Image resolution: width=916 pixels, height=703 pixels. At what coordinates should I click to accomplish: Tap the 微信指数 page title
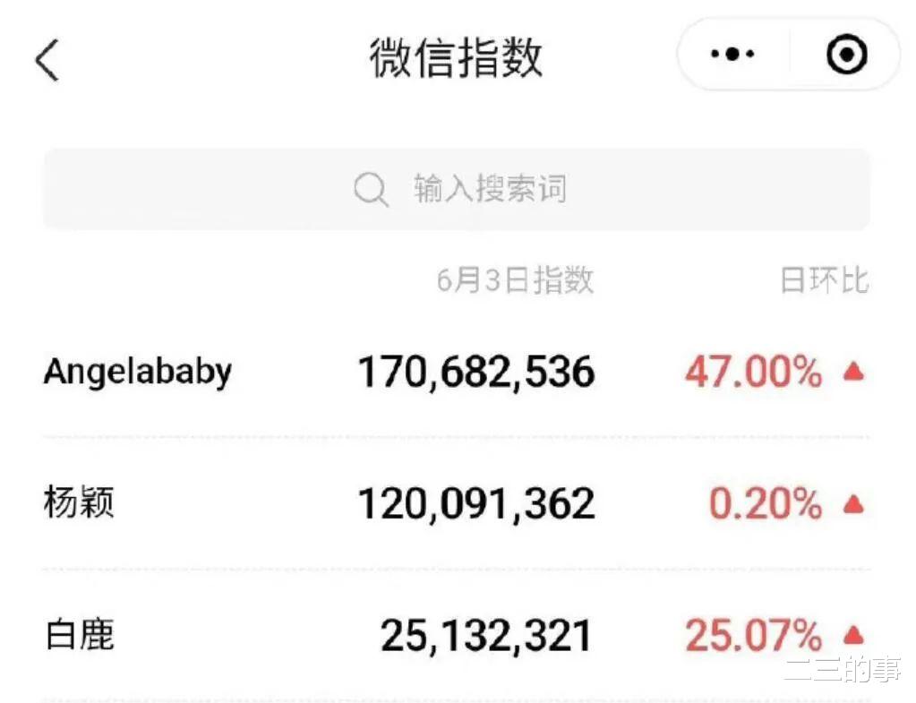(x=457, y=57)
